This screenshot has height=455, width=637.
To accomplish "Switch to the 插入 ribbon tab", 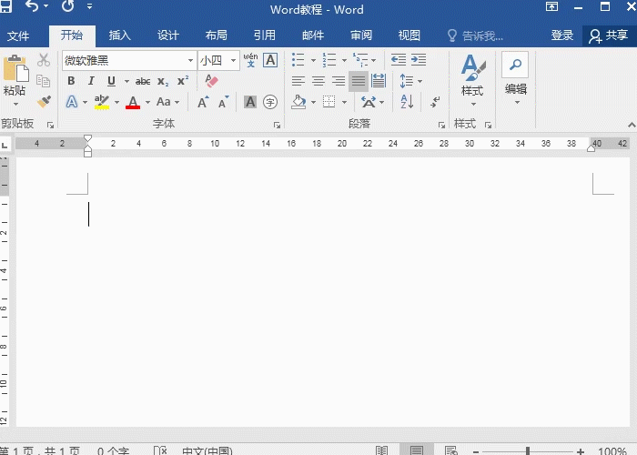I will pos(120,35).
